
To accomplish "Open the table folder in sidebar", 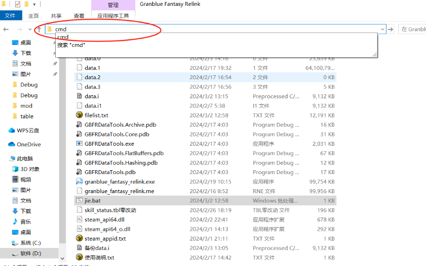I will click(x=23, y=116).
